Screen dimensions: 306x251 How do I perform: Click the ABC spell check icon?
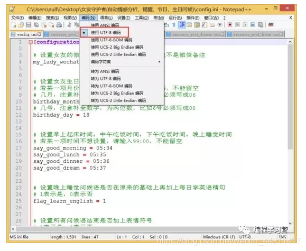[x=271, y=25]
